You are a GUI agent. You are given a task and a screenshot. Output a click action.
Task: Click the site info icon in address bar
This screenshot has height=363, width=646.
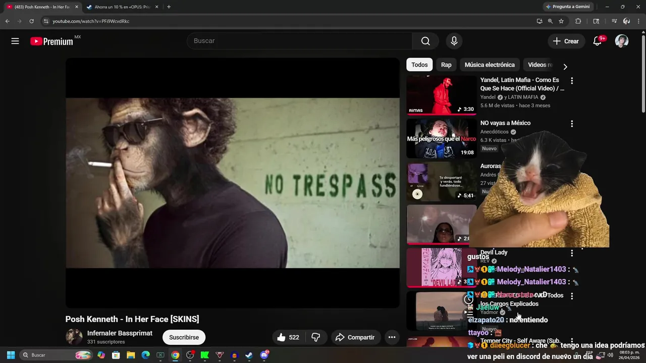(46, 21)
